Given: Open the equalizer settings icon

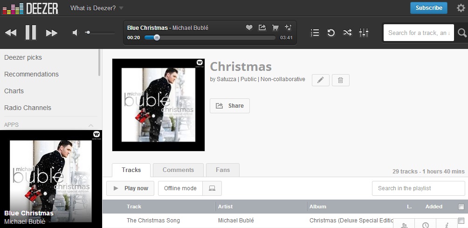Looking at the screenshot, I should pyautogui.click(x=364, y=33).
